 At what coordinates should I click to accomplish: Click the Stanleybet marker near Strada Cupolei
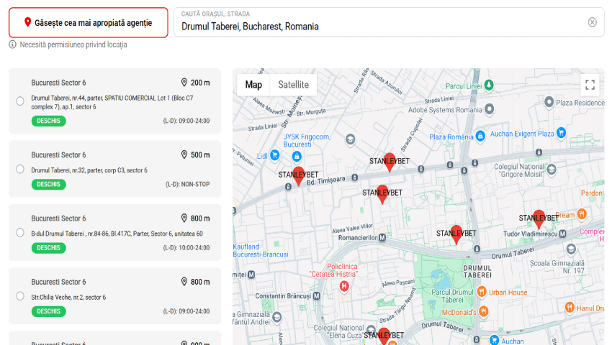click(390, 162)
